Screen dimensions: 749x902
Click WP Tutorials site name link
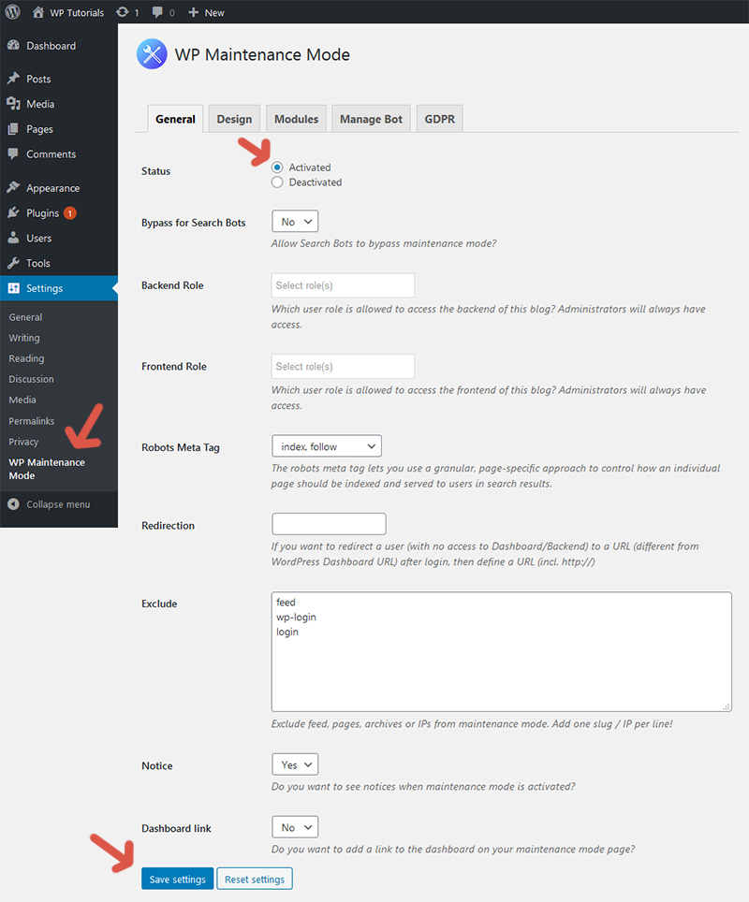point(77,13)
